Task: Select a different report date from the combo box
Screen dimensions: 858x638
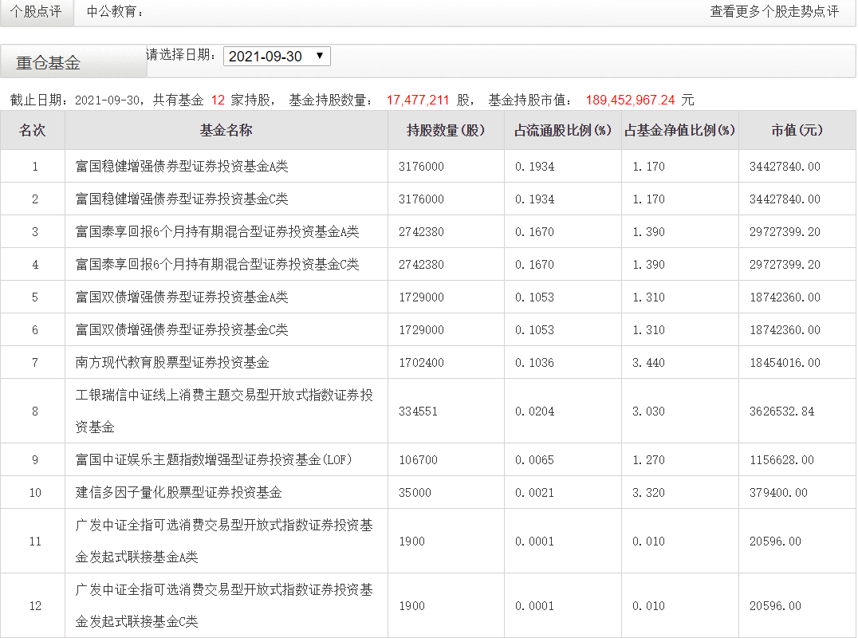Action: 271,57
